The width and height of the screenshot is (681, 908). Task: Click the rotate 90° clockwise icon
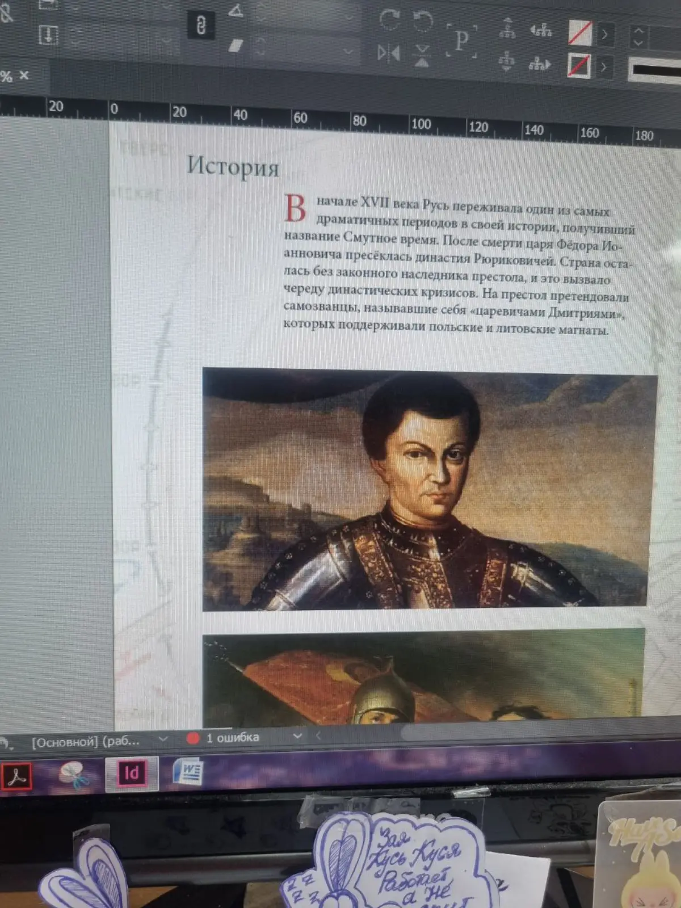(x=389, y=20)
